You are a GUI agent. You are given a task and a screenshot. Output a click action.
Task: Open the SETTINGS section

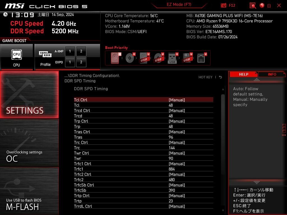[29, 95]
